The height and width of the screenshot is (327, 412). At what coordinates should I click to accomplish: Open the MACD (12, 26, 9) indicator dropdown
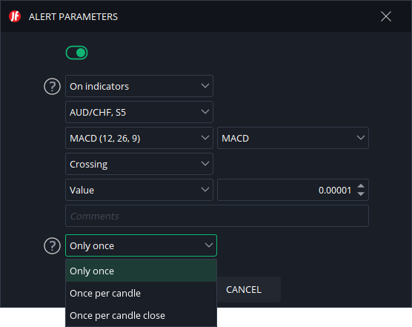point(139,138)
